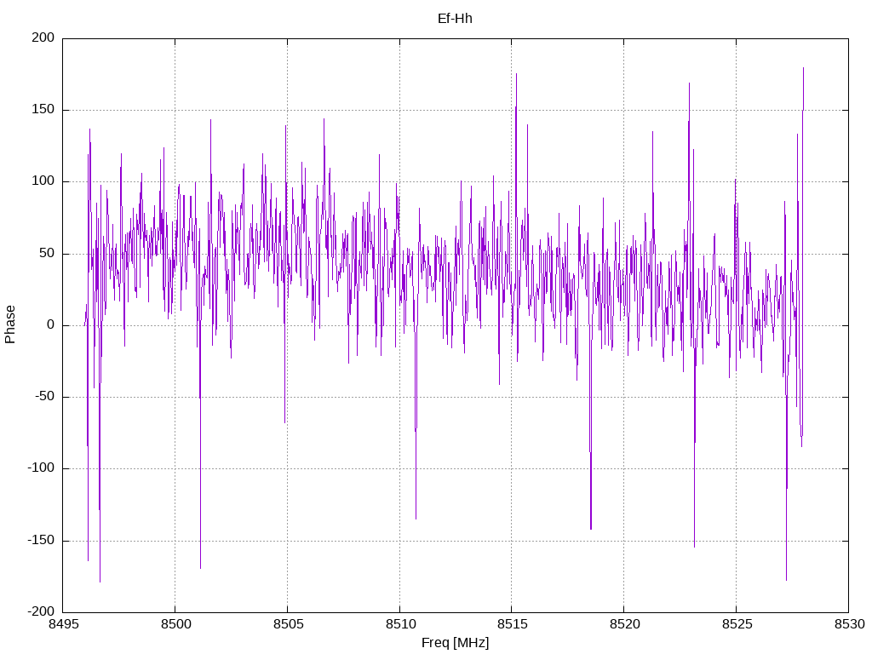Select y-axis tick label -150

click(41, 540)
